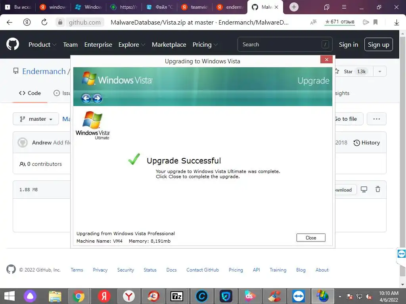Expand the Explore menu
The image size is (406, 304).
pyautogui.click(x=132, y=44)
